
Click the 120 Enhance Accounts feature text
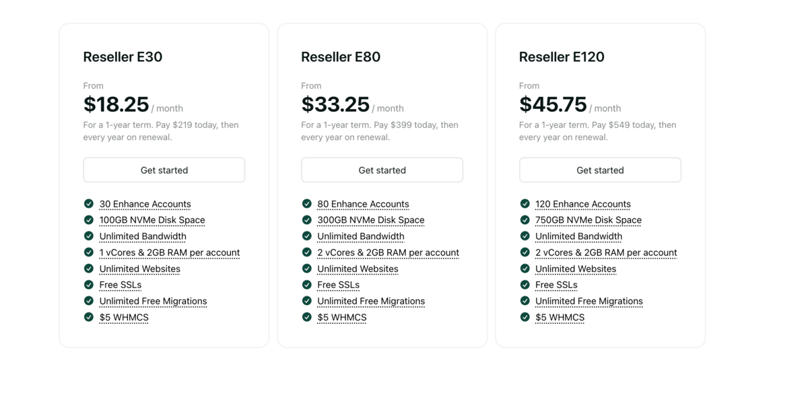pos(583,204)
